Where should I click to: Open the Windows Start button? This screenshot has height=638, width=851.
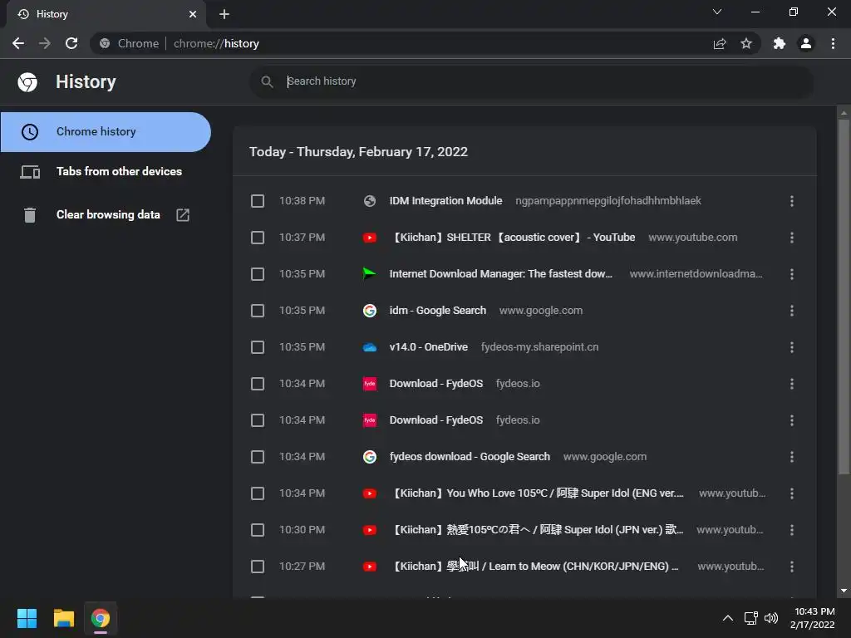pyautogui.click(x=27, y=618)
